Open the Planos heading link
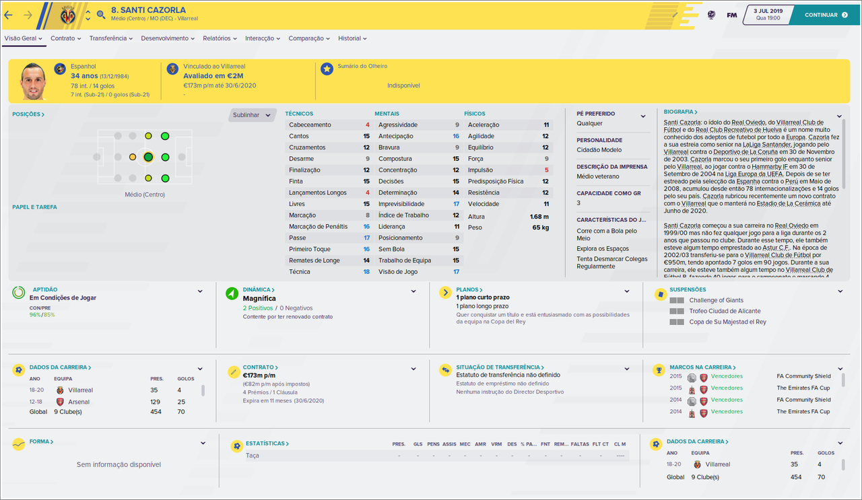Viewport: 862px width, 500px height. point(469,289)
